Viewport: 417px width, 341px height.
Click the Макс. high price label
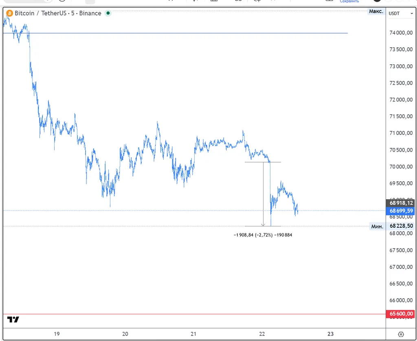[376, 11]
